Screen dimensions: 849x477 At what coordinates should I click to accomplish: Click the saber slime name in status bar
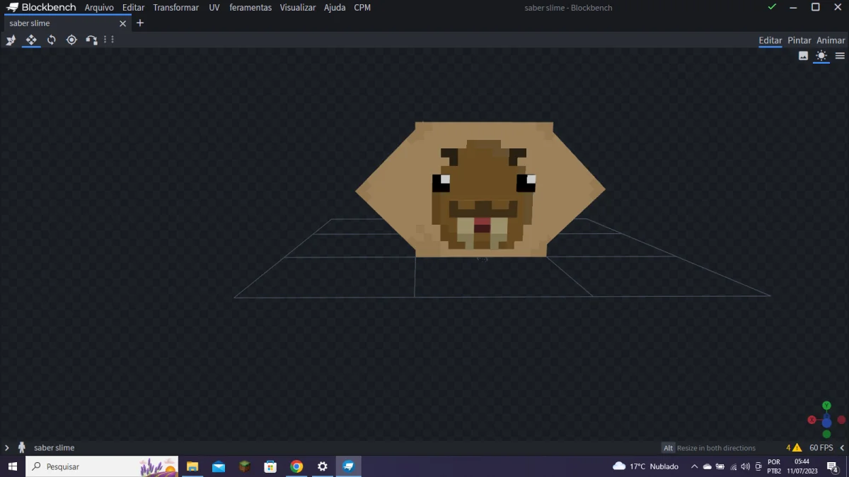(54, 448)
